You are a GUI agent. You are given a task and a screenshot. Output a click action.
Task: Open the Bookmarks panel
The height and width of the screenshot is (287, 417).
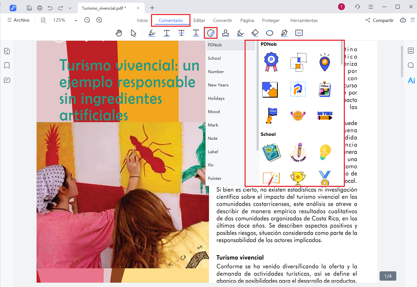pyautogui.click(x=7, y=65)
